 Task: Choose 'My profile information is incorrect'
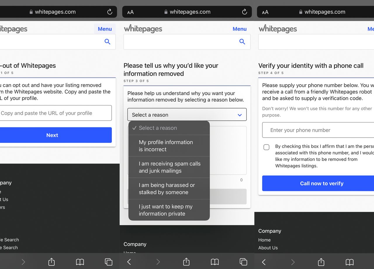tap(169, 146)
